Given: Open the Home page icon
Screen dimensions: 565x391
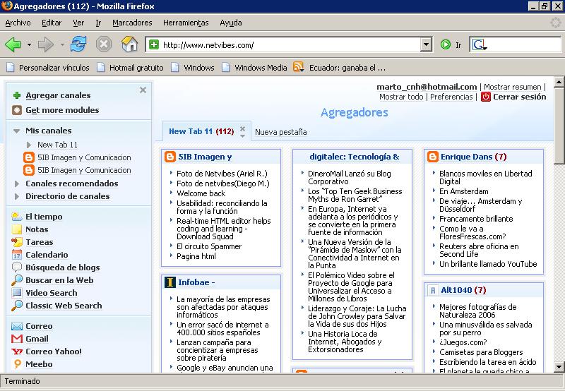Looking at the screenshot, I should click(x=129, y=44).
